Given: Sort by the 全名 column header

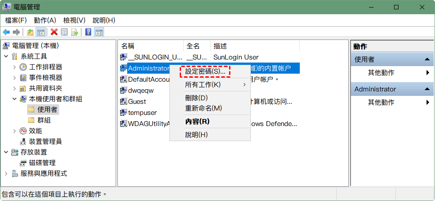Looking at the screenshot, I should (197, 46).
